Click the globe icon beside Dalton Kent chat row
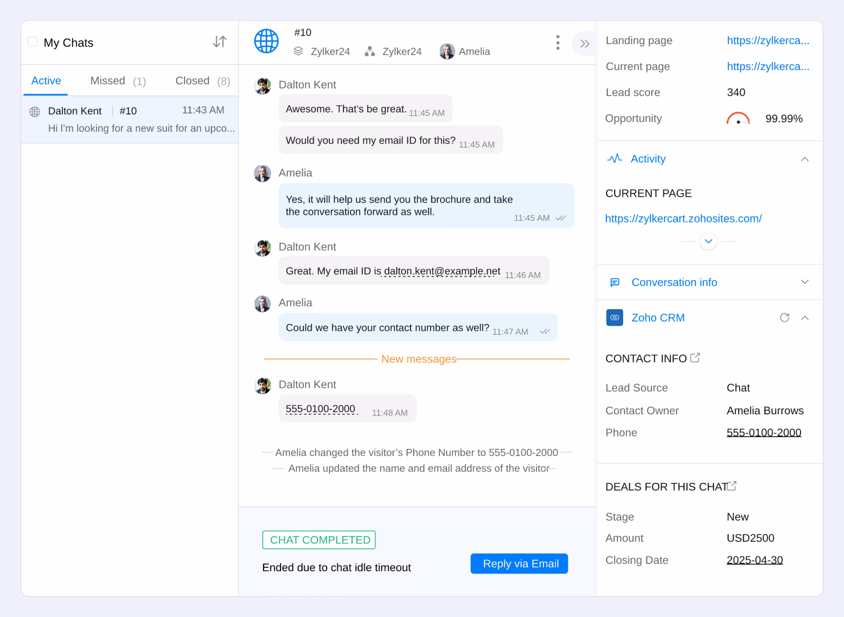The image size is (844, 617). (35, 112)
